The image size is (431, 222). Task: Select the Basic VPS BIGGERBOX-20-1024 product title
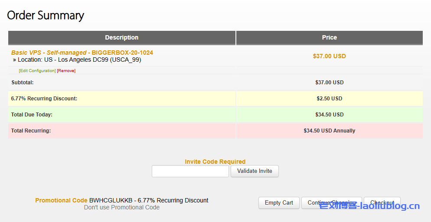click(x=82, y=53)
